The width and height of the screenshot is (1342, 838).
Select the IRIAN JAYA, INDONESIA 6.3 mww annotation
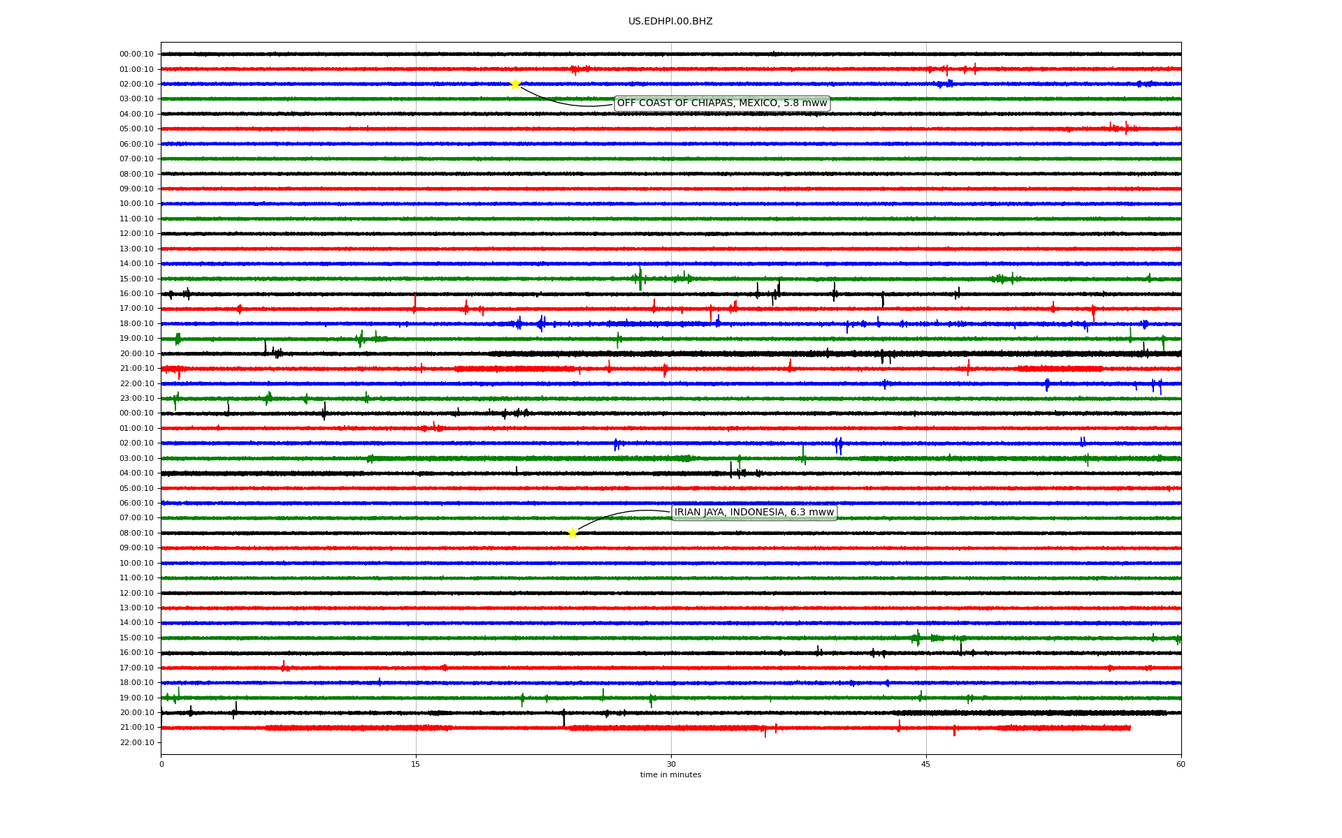coord(754,513)
